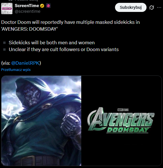This screenshot has width=163, height=168.
Task: Click the 'AVENGERS: DOOMSDAY' text line
Action: [x=30, y=29]
